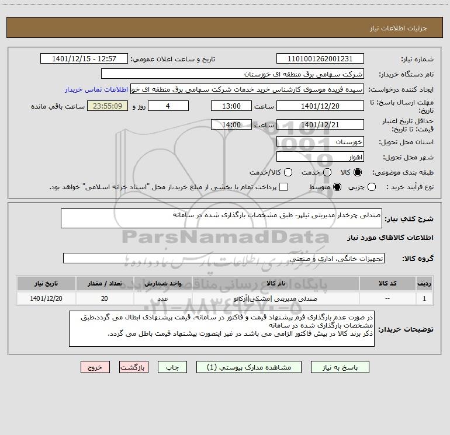Click the buyer organization name field
The width and height of the screenshot is (450, 435).
tap(233, 74)
